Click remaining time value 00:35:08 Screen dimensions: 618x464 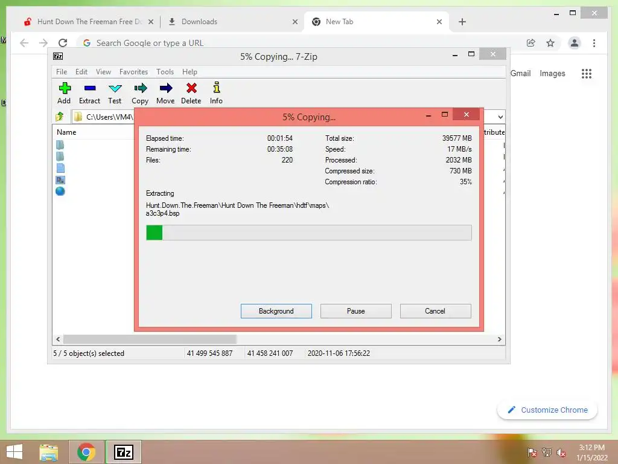(280, 149)
